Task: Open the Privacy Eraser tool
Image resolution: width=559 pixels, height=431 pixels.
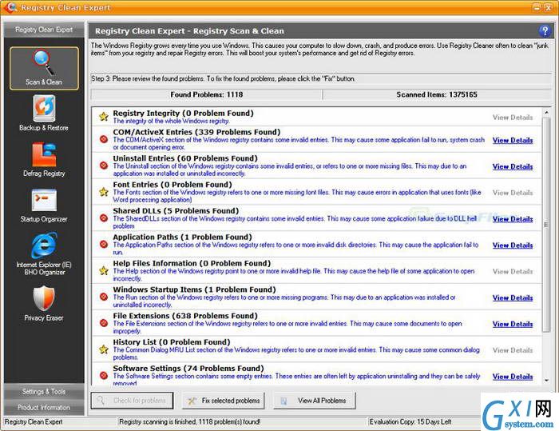Action: pyautogui.click(x=44, y=303)
